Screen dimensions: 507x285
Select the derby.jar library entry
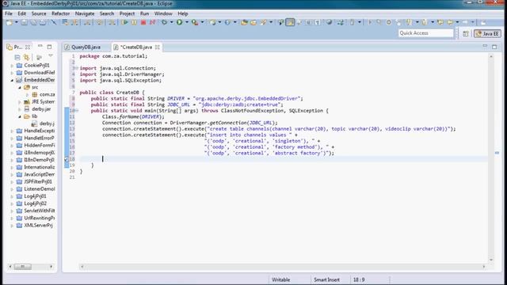point(41,109)
